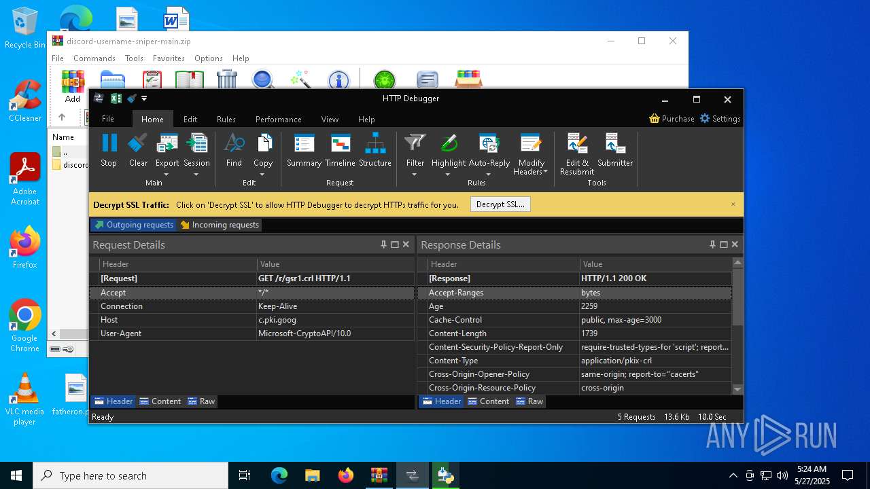
Task: Select the Cache-Control response header row
Action: tap(574, 320)
